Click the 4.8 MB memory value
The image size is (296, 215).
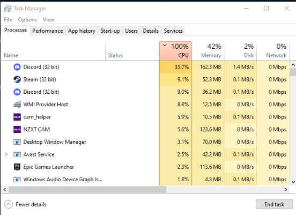click(213, 179)
